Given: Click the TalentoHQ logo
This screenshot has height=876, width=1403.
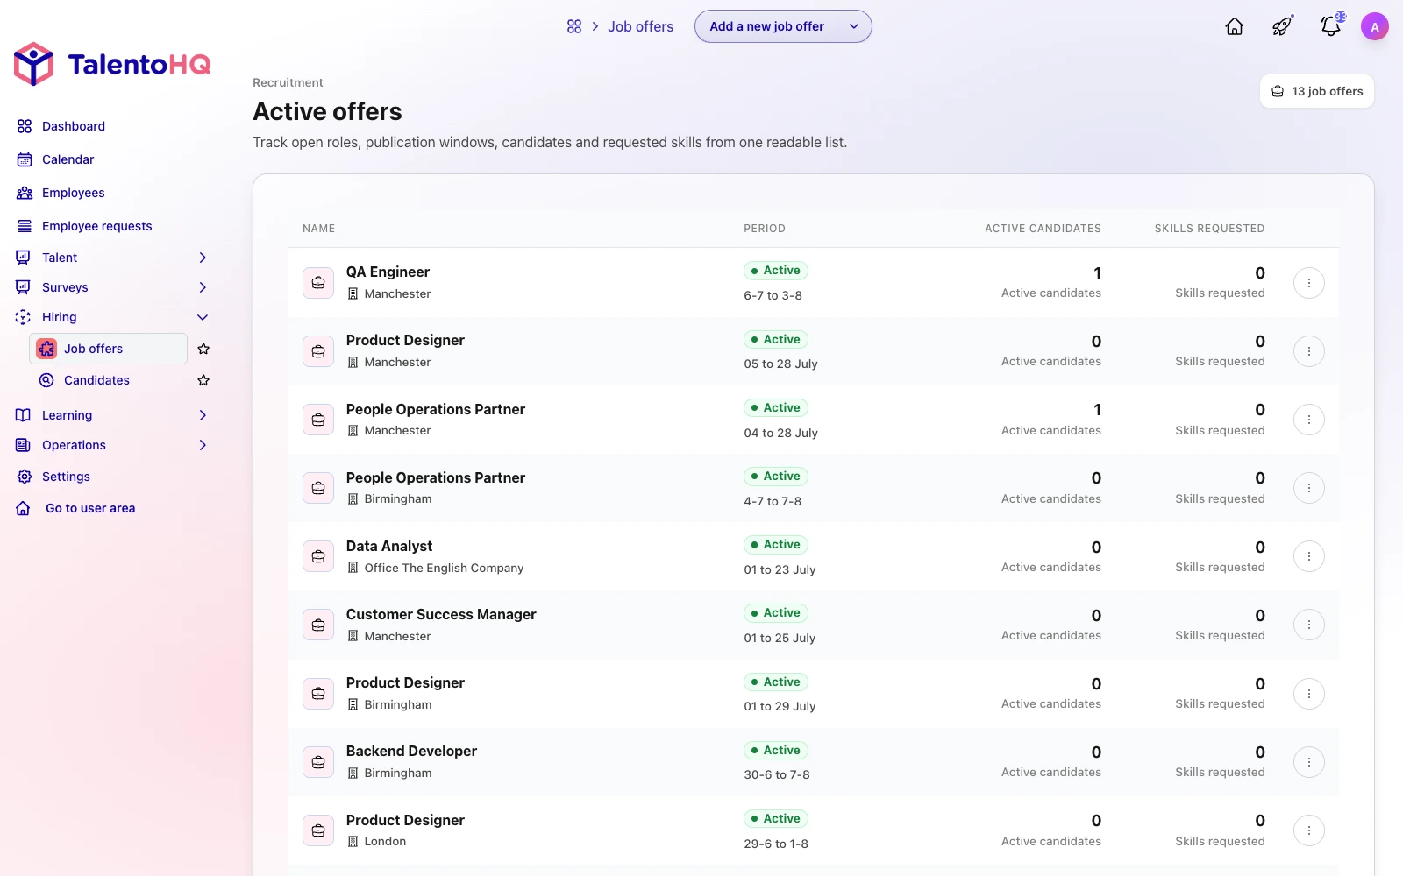Looking at the screenshot, I should [x=112, y=64].
